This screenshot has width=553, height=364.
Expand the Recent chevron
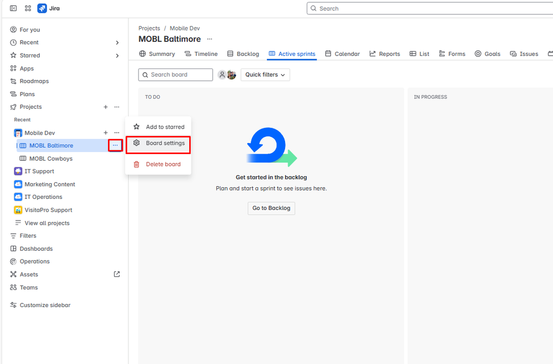(x=117, y=43)
